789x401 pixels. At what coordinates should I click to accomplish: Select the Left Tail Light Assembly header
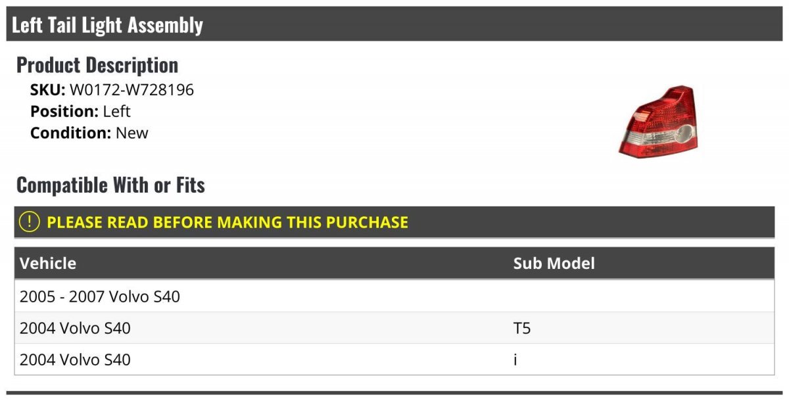pos(394,25)
